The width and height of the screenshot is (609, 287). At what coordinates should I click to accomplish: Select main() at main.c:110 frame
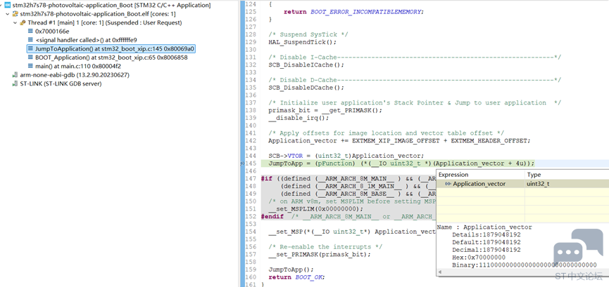(x=77, y=66)
